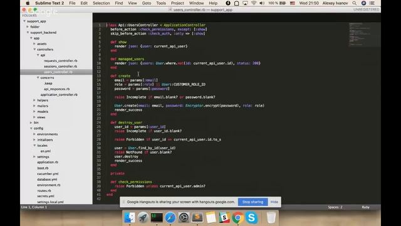
Task: Open en.yml locale file
Action: [46, 151]
